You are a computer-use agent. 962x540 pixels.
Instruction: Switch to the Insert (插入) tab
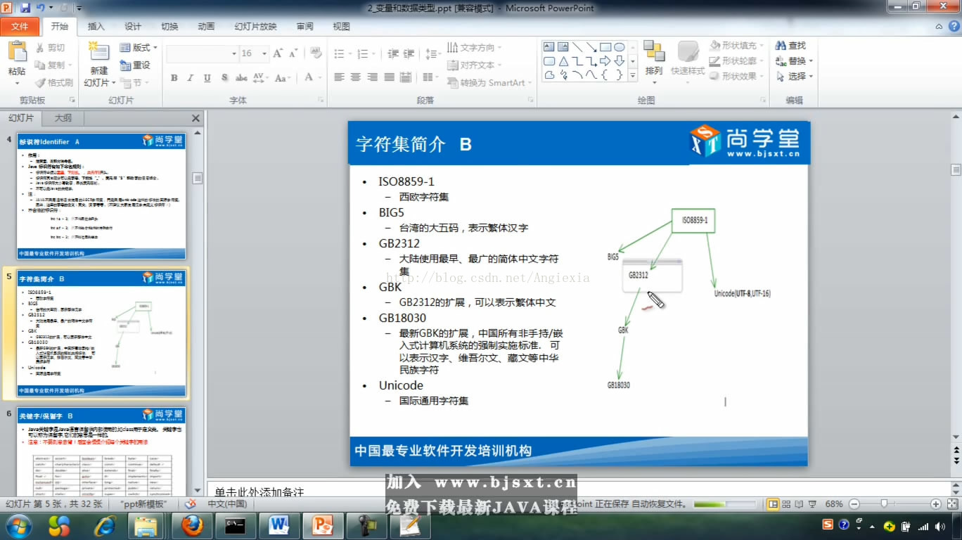(x=96, y=27)
